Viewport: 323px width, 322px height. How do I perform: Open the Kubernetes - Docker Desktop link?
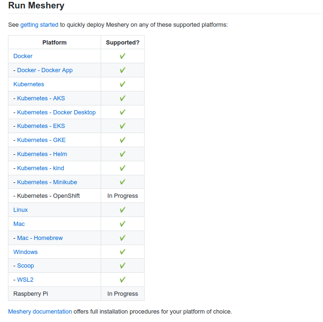56,112
